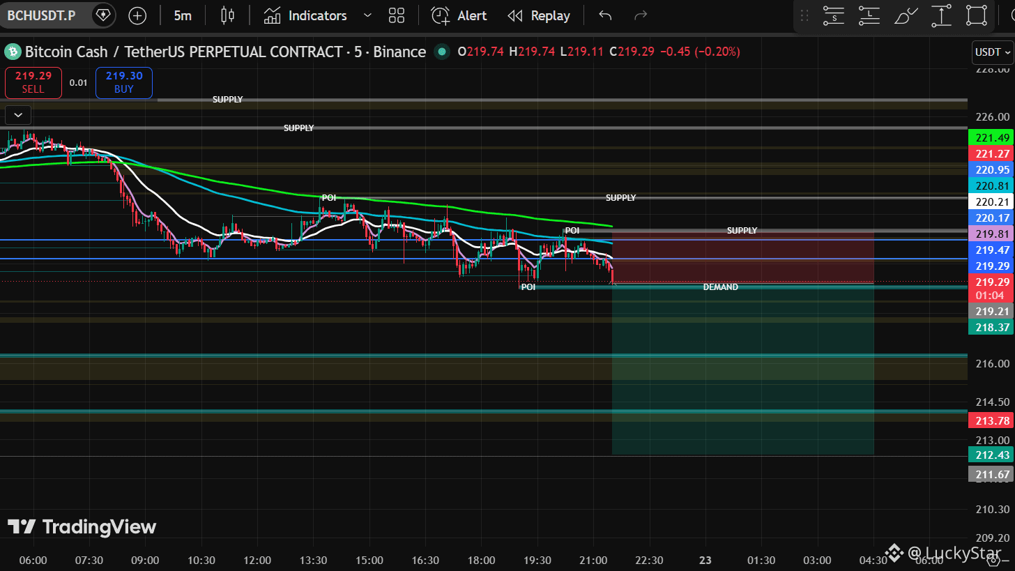Click the blue BUY 219.30 button

tap(124, 82)
